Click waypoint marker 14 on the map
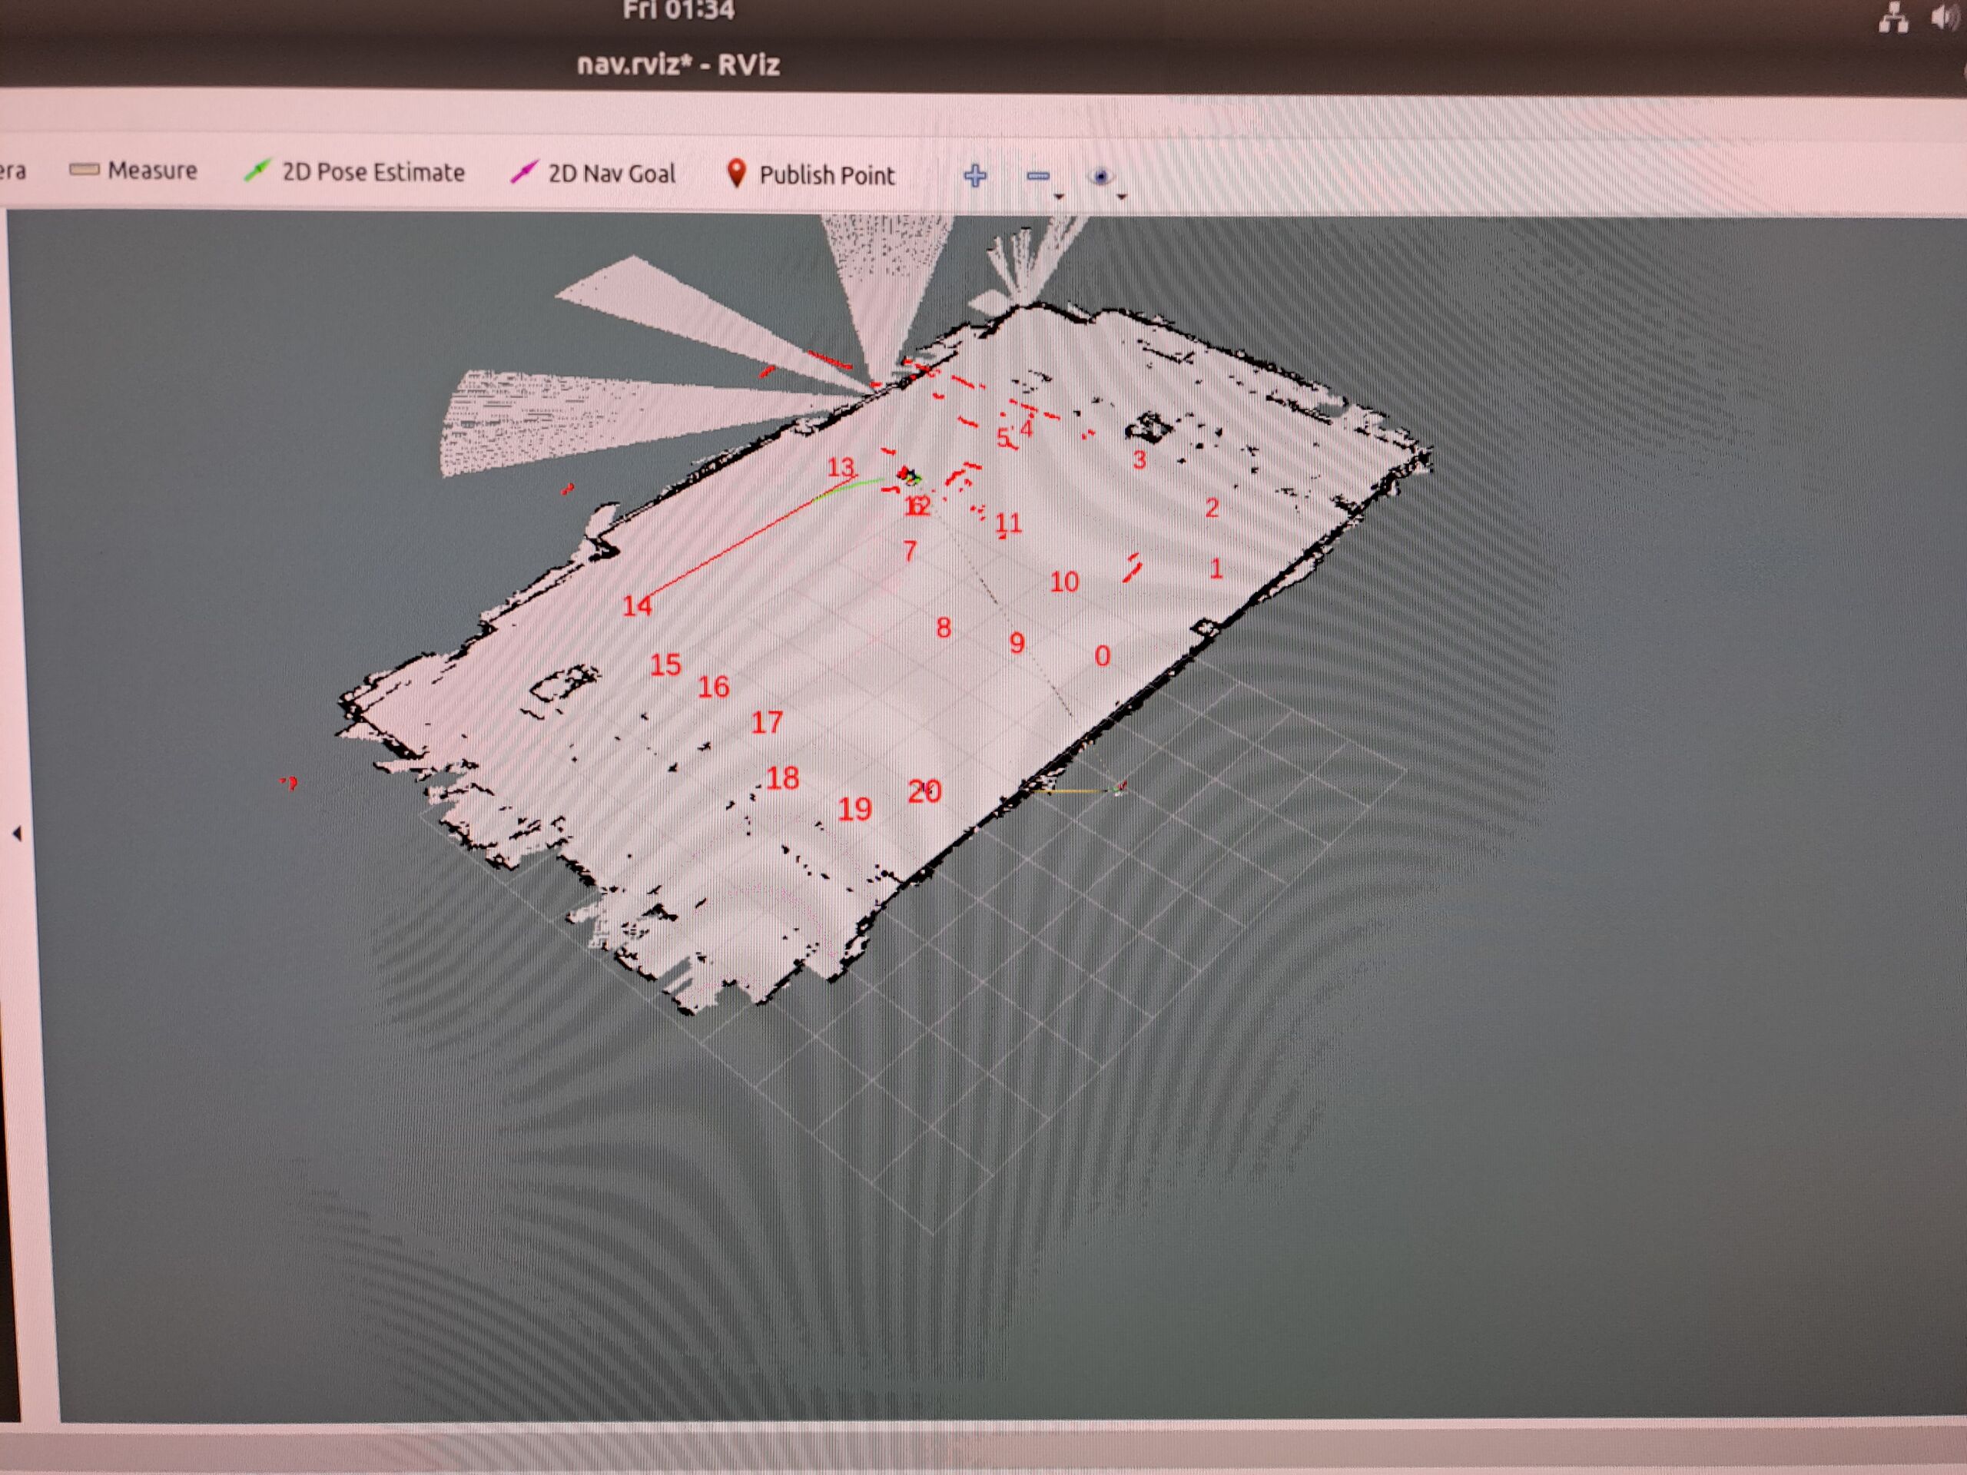The width and height of the screenshot is (1967, 1475). 637,606
